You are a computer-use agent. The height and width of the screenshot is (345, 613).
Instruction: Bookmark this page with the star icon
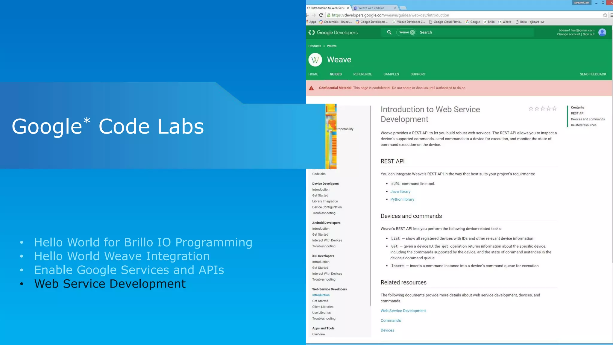pyautogui.click(x=605, y=15)
